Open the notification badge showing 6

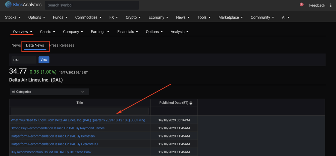coord(301,4)
